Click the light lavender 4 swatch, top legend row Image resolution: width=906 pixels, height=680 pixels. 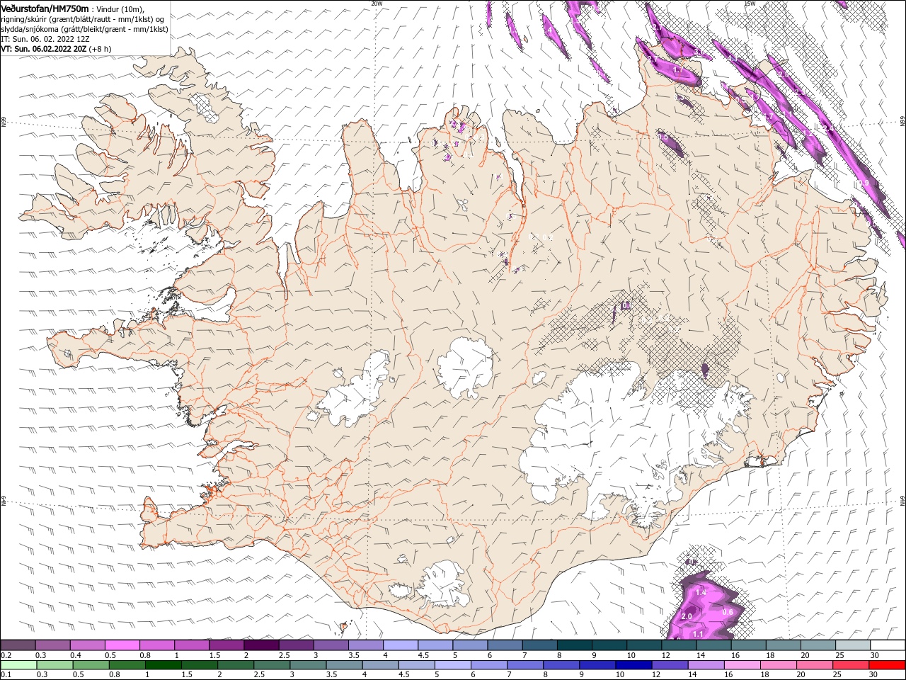[401, 645]
